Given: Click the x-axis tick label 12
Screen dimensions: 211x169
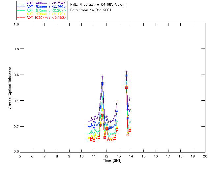Looking at the screenshot, I should (106, 156).
